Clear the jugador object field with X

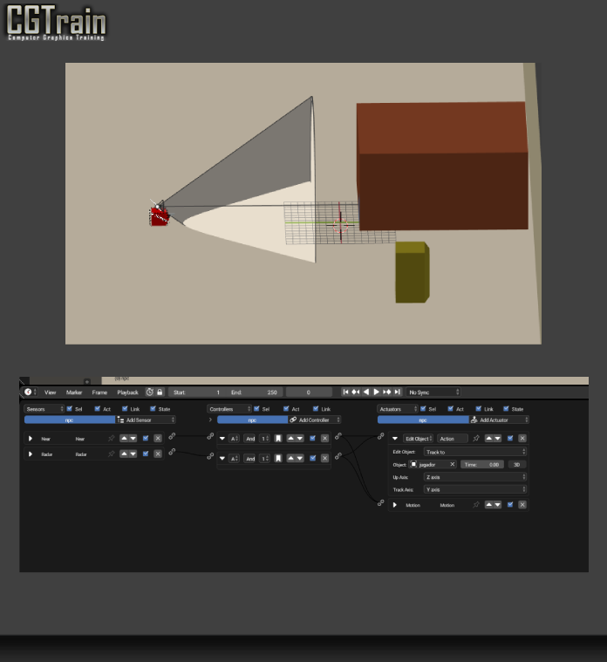[453, 465]
